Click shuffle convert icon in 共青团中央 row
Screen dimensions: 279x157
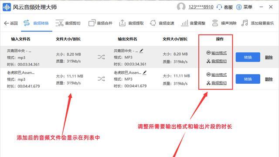pos(101,57)
